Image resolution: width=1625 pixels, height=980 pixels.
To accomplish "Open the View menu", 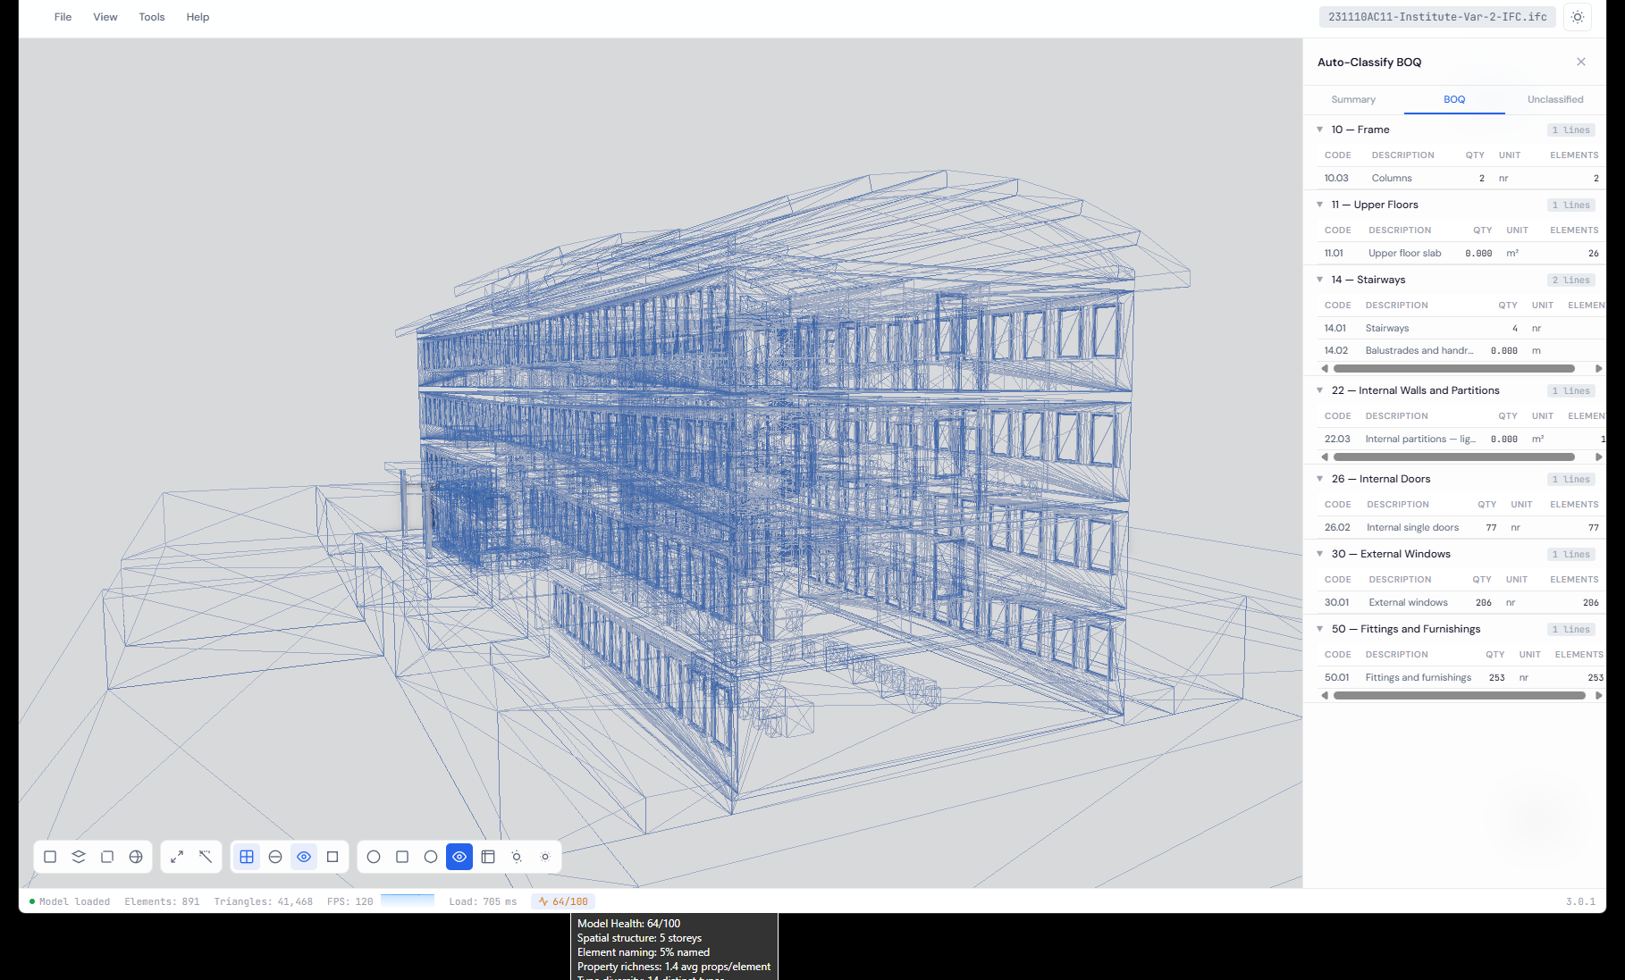I will (105, 17).
